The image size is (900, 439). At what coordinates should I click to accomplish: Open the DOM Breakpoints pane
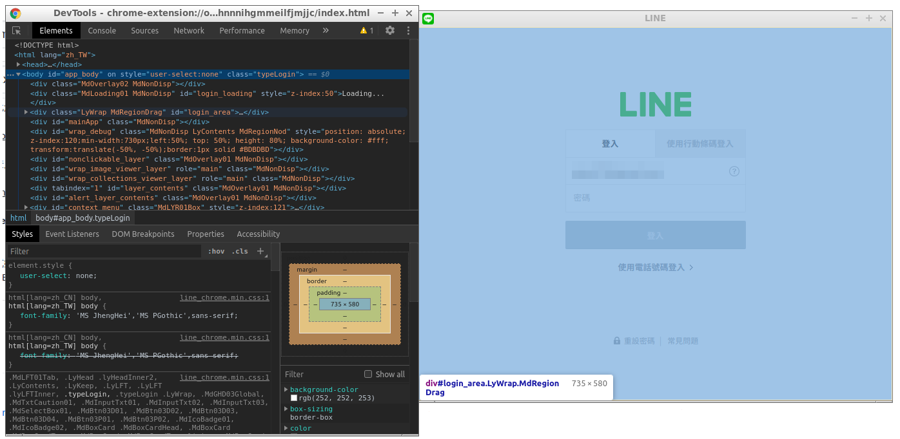(x=143, y=234)
